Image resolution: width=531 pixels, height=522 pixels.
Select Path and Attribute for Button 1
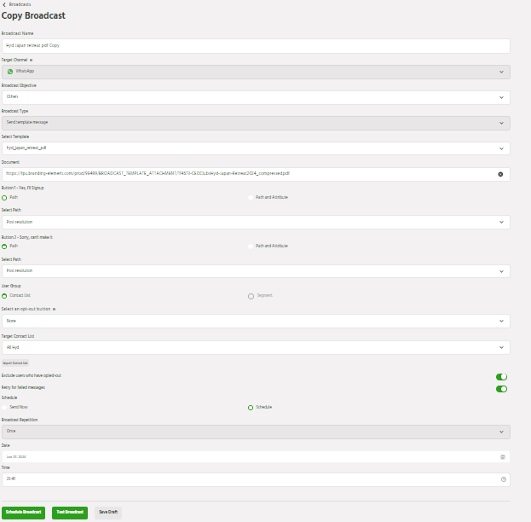click(x=251, y=197)
